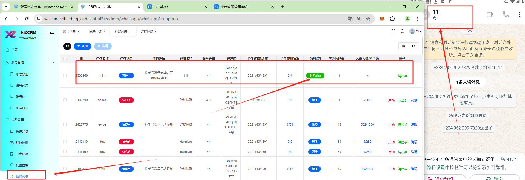Check the first row with 拉群成功 status
This screenshot has width=525, height=180.
65,75
